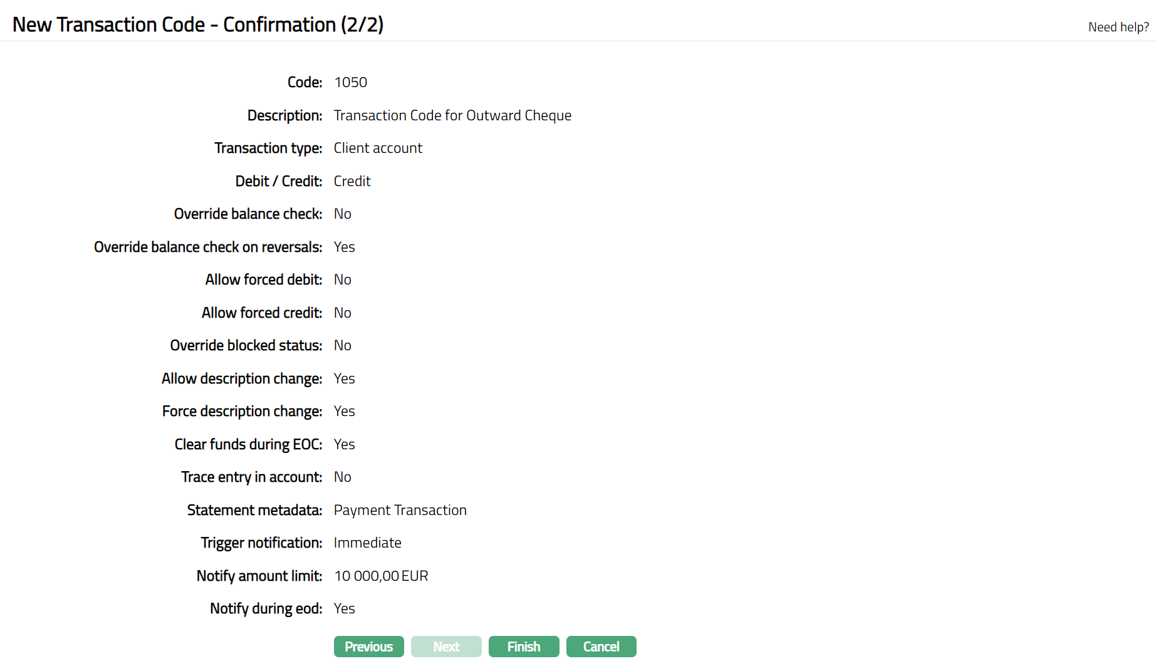This screenshot has height=671, width=1156.
Task: Open the Need help? link
Action: tap(1118, 27)
